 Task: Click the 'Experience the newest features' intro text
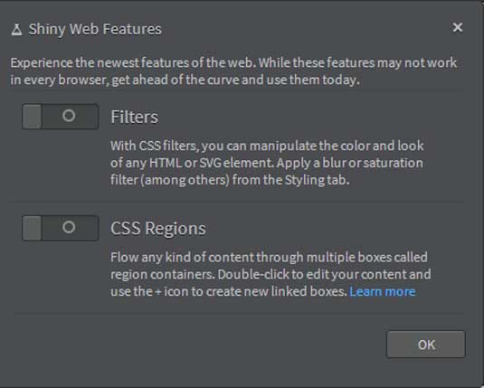pyautogui.click(x=233, y=71)
